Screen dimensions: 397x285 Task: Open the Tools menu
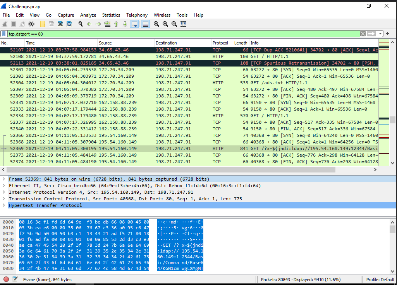point(182,15)
